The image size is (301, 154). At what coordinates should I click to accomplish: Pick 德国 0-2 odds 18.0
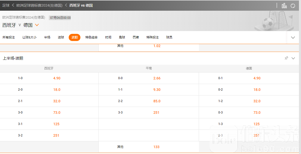coord(257,90)
